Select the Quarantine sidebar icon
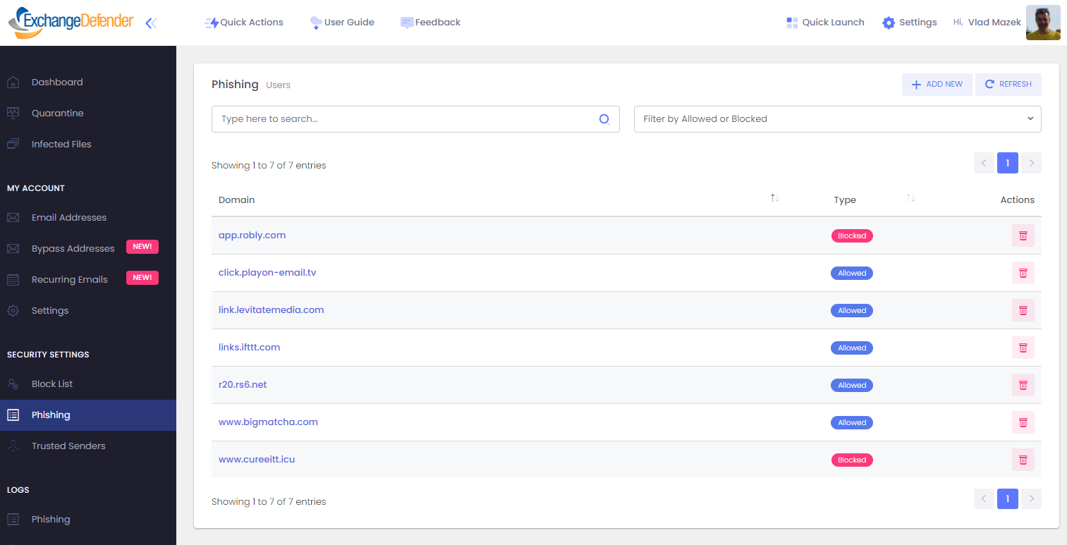 click(x=14, y=113)
